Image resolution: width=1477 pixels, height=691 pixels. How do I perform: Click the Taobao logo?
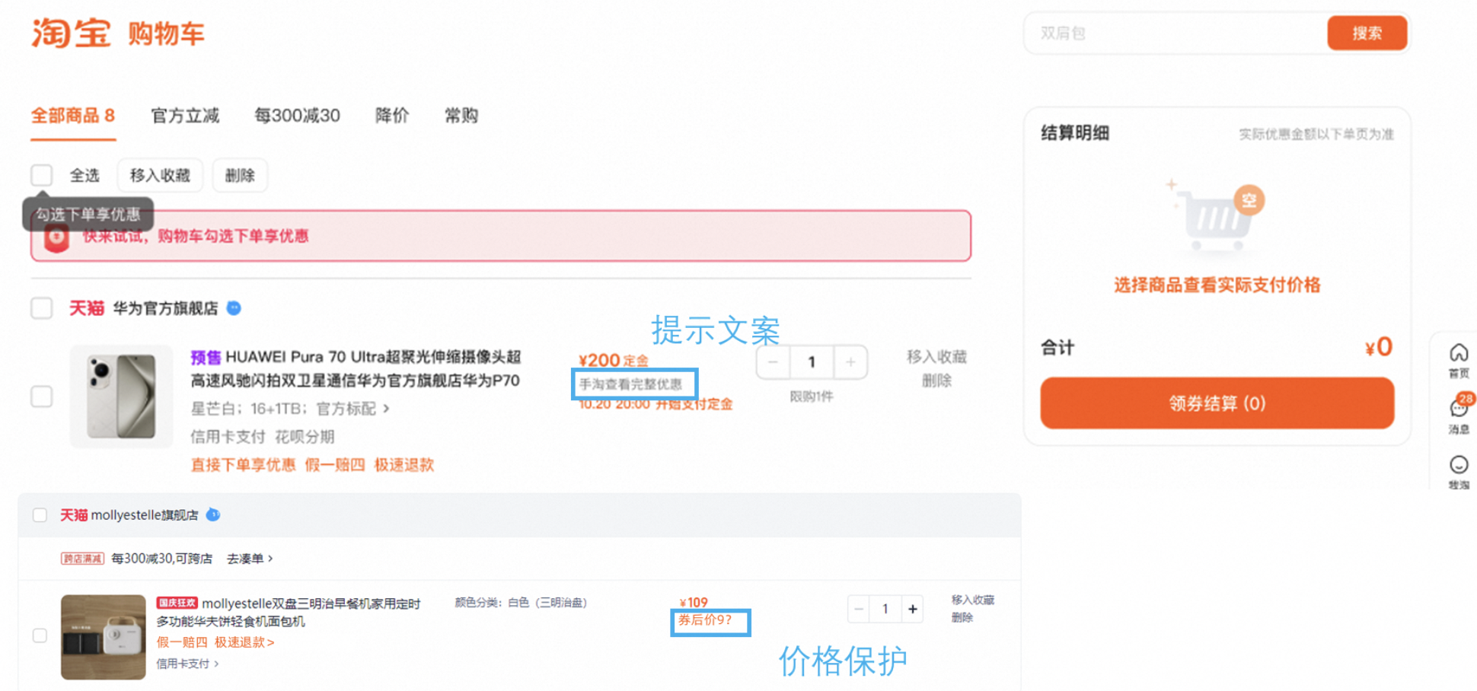point(71,33)
